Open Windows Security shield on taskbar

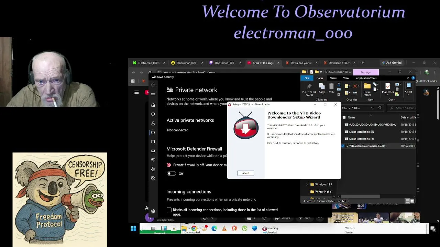(254, 229)
